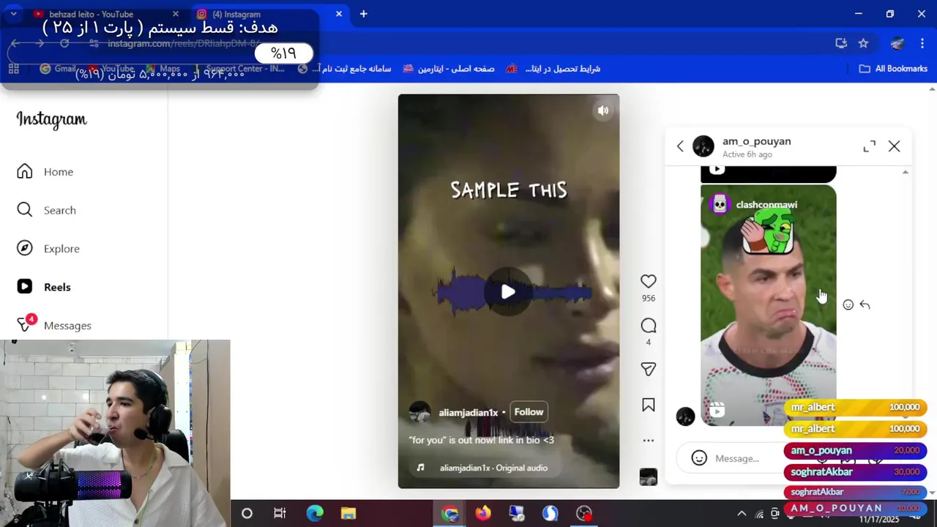
Task: Open the reel's three-dot more options
Action: (648, 441)
